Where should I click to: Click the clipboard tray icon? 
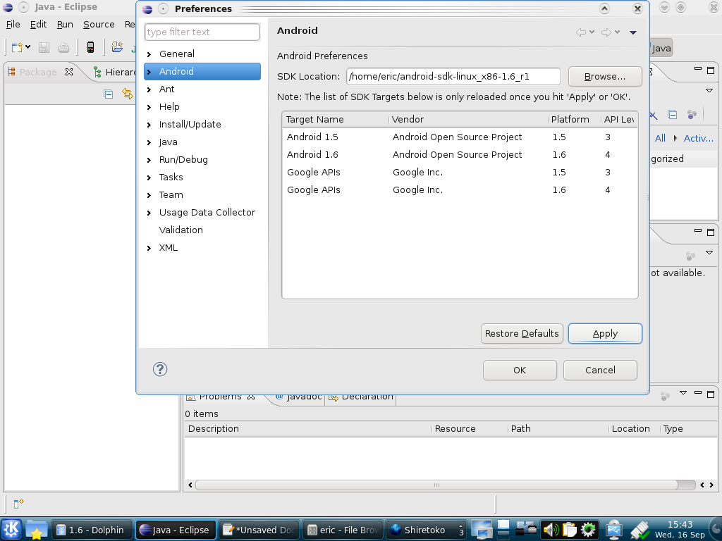[569, 530]
